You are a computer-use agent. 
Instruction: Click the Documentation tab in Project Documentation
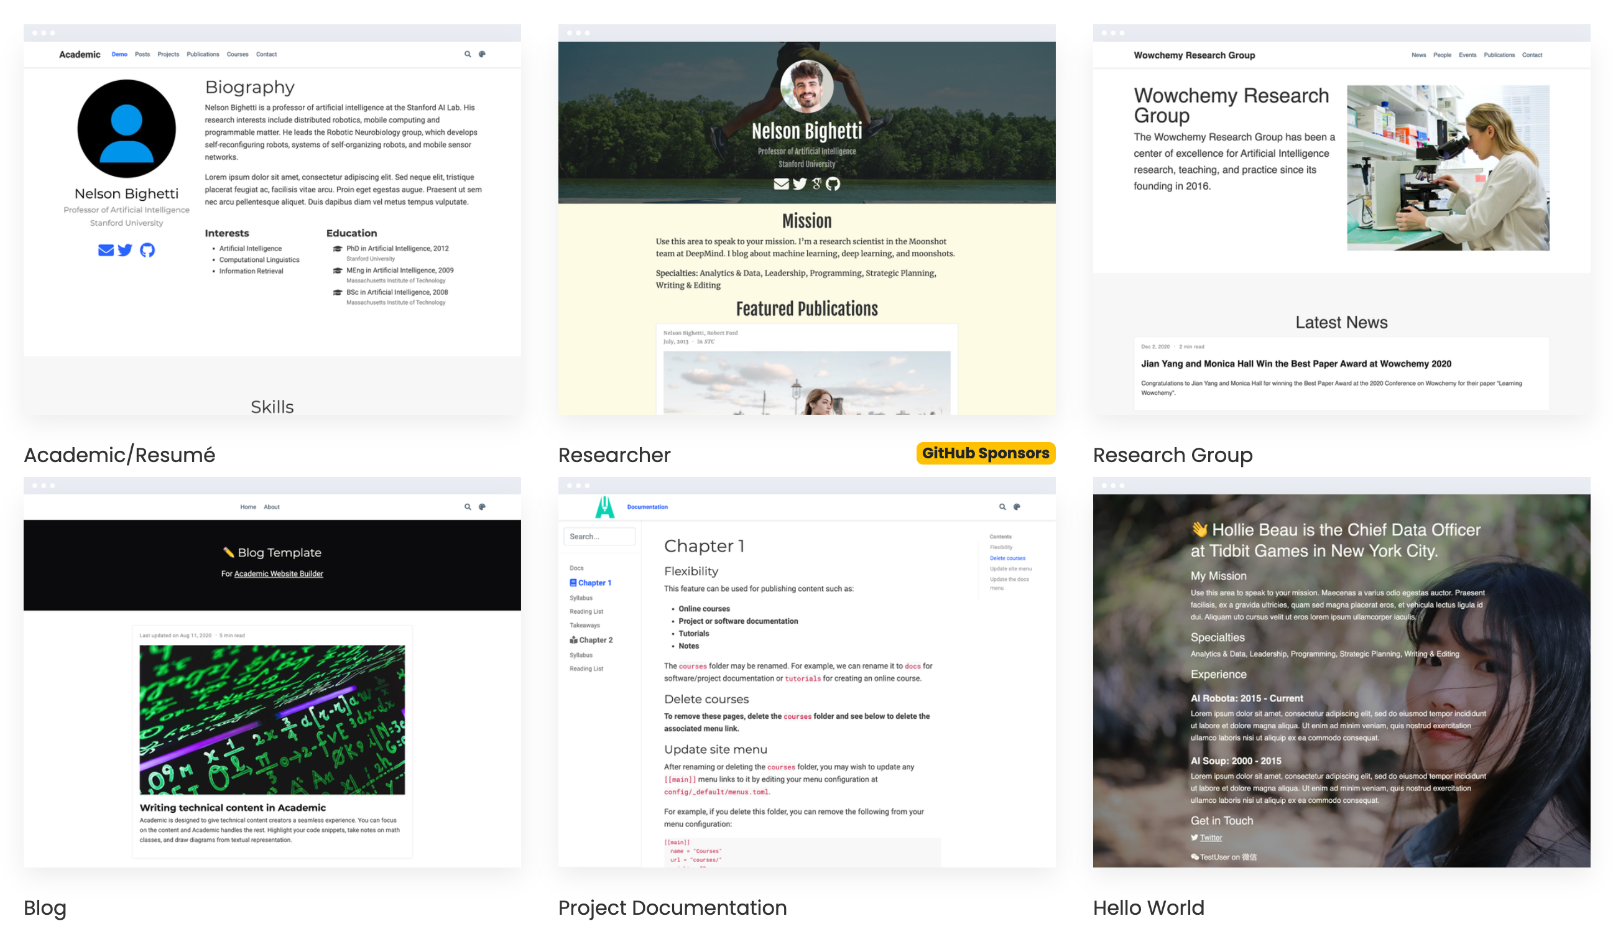648,507
